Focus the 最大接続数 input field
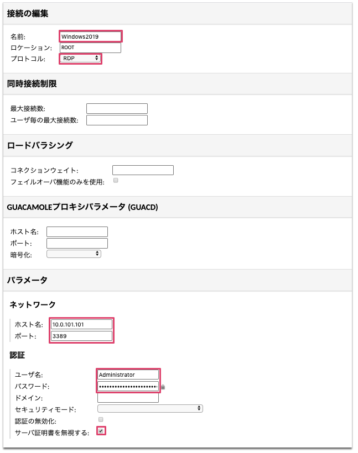Viewport: 358px width, 453px height. click(117, 108)
